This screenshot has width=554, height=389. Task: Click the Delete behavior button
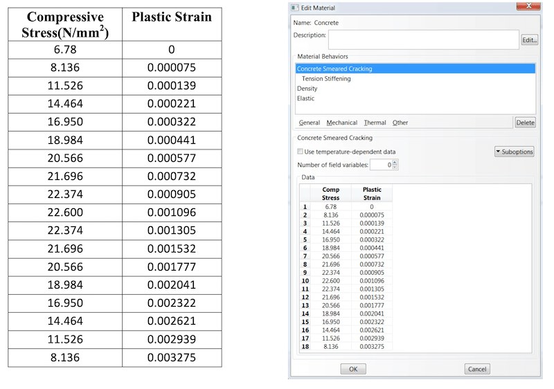[526, 123]
